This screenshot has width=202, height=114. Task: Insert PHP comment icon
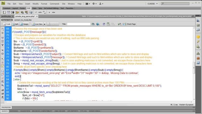[45, 12]
